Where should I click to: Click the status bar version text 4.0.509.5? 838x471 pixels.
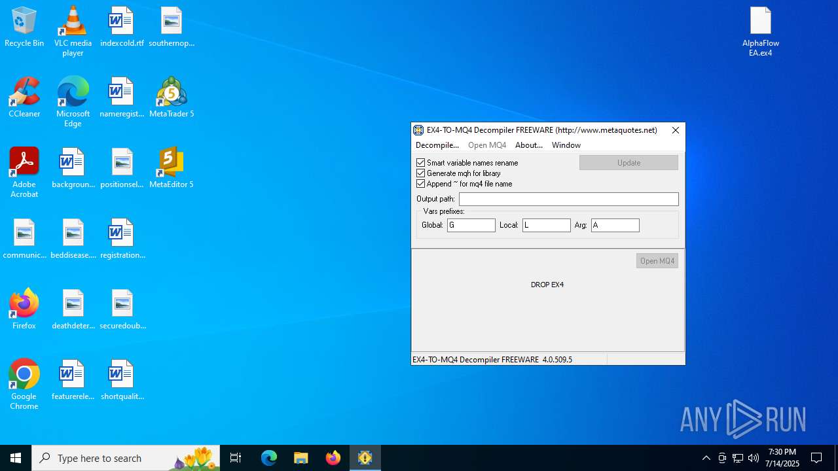[557, 360]
